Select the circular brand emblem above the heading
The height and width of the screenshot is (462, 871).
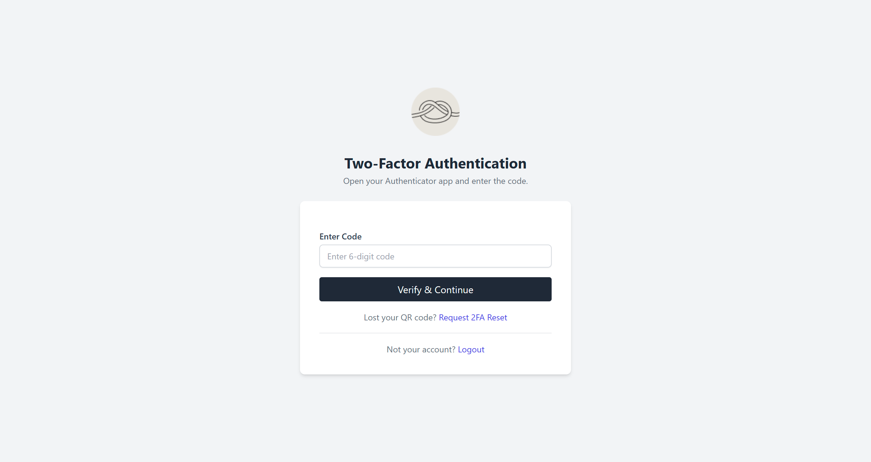pos(435,111)
